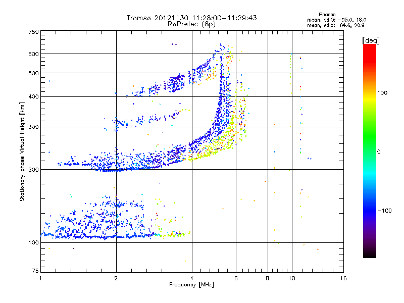Click the y-axis '750' tick label

pos(33,32)
